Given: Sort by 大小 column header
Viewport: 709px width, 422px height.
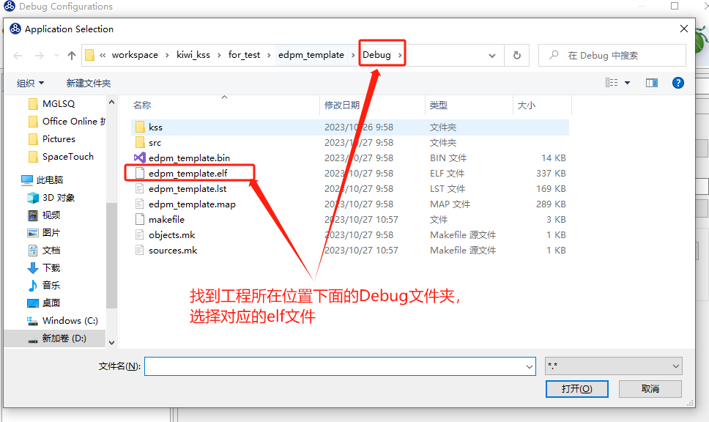Looking at the screenshot, I should tap(527, 105).
